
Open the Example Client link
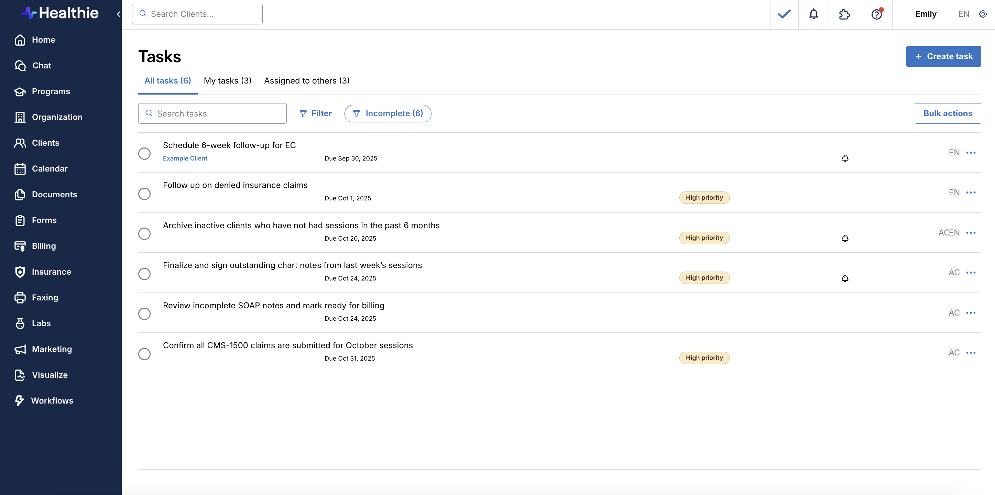click(185, 158)
